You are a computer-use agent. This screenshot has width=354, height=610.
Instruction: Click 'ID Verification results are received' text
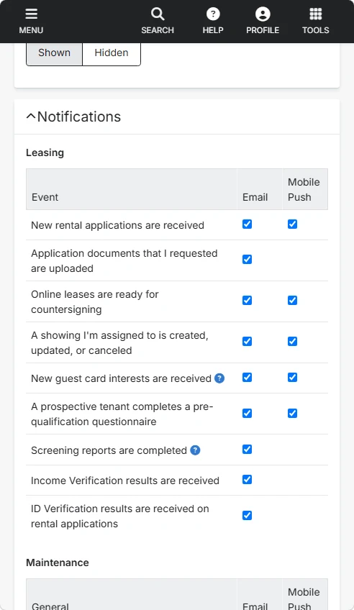click(120, 516)
